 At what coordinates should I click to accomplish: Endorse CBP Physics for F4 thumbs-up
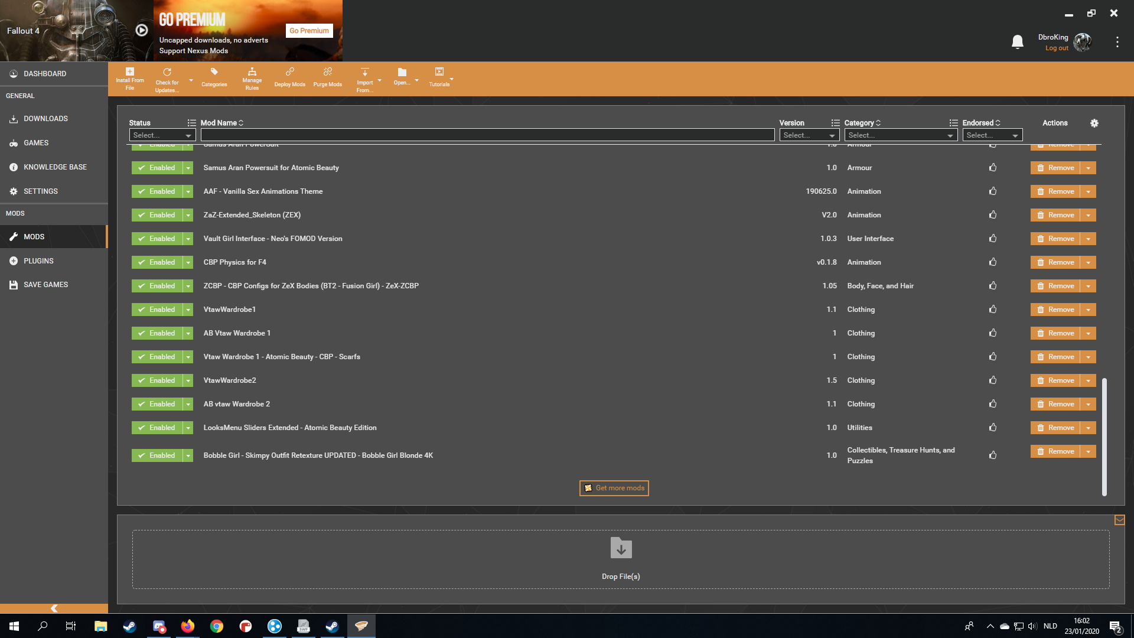(x=992, y=262)
